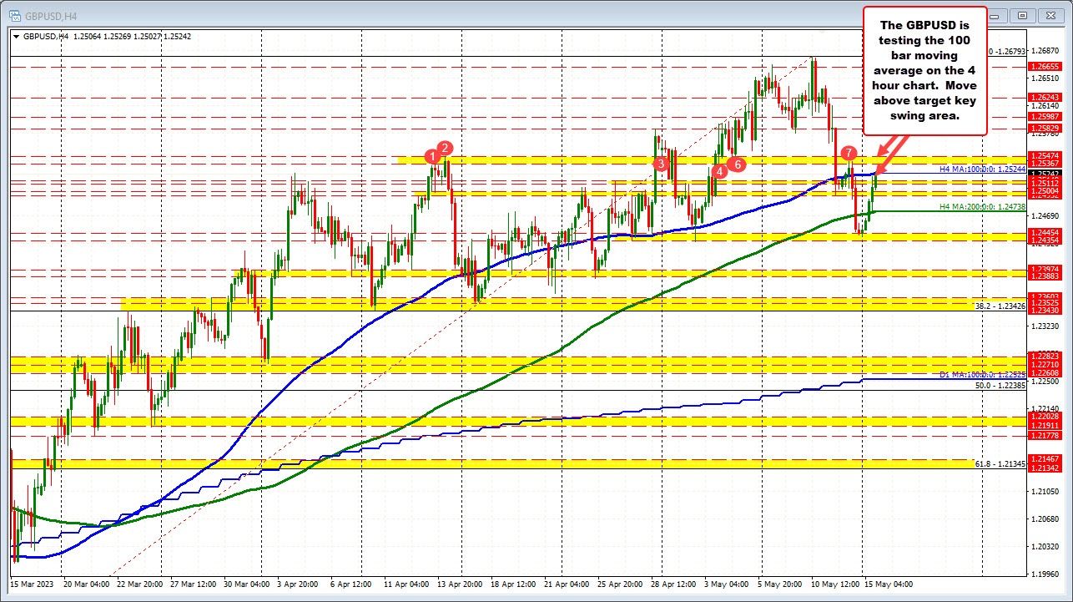The width and height of the screenshot is (1073, 602).
Task: Click the 1.22028 red price label
Action: 1045,416
